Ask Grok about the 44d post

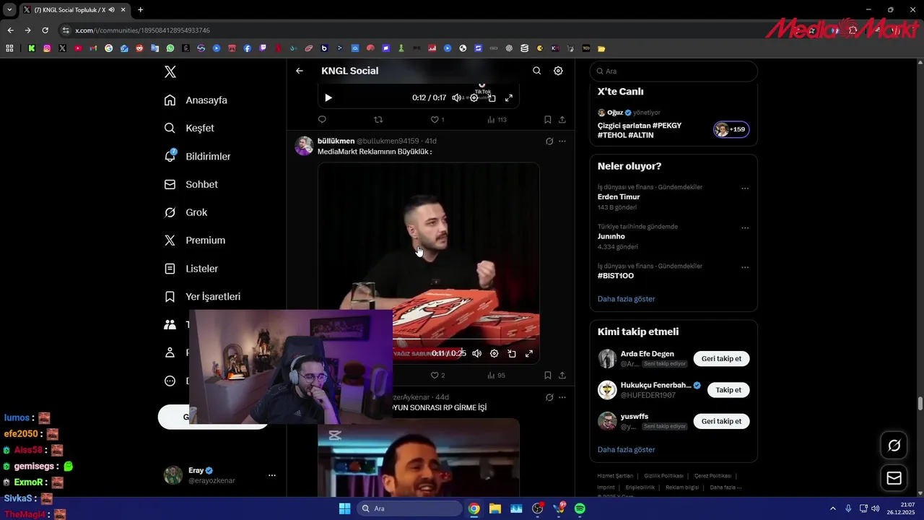pyautogui.click(x=549, y=397)
